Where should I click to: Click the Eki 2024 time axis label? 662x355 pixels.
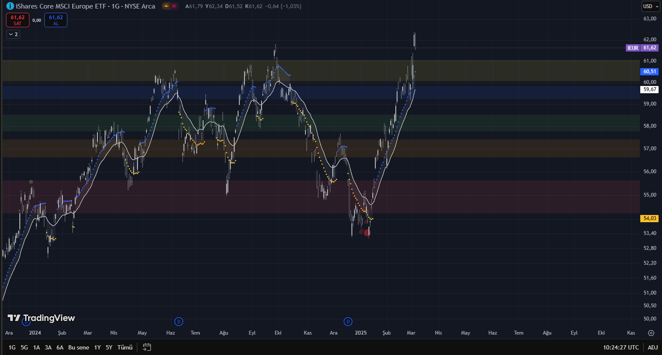tap(278, 333)
